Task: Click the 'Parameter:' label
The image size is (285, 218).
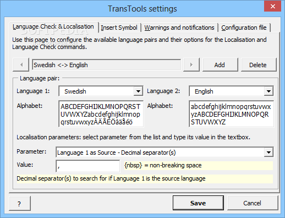Action: coord(31,151)
